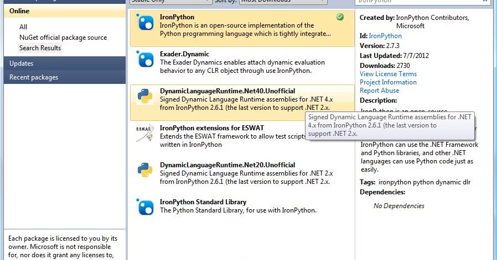Click the DynamicLanguageRuntime.Net40.Unofficial Python logo icon
The width and height of the screenshot is (497, 260).
coord(145,96)
